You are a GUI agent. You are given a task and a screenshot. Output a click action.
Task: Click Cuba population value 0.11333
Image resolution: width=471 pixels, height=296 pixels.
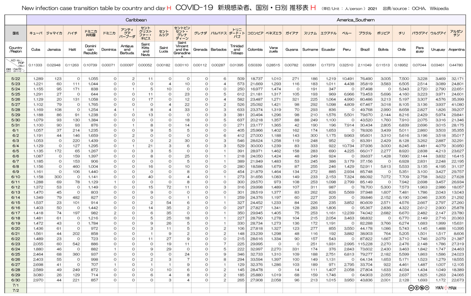pyautogui.click(x=36, y=65)
